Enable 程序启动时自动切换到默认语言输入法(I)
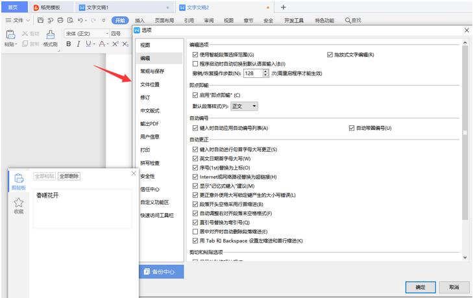The image size is (475, 298). [x=195, y=64]
